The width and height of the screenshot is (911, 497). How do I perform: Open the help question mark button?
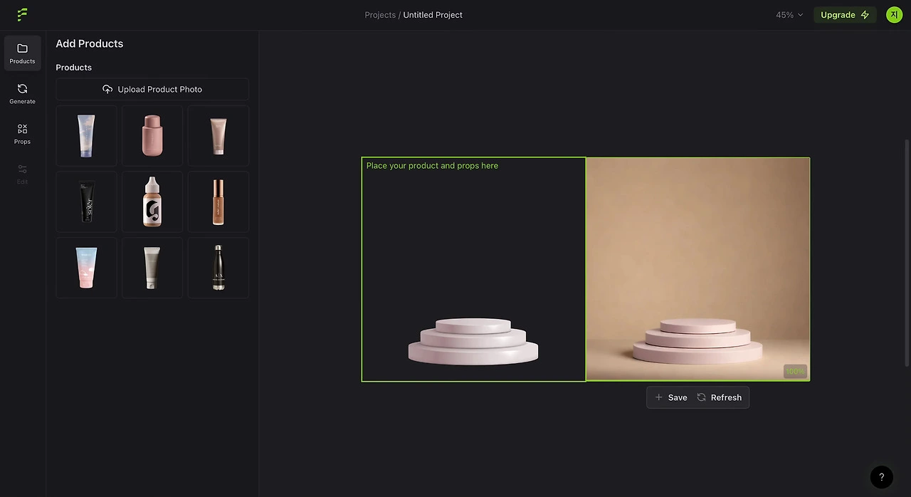[881, 477]
